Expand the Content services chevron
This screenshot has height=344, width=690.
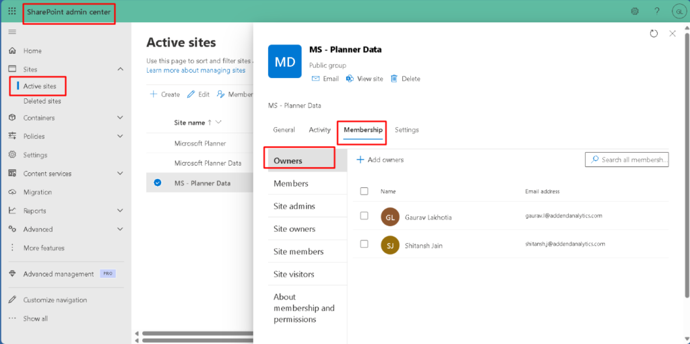(x=120, y=173)
